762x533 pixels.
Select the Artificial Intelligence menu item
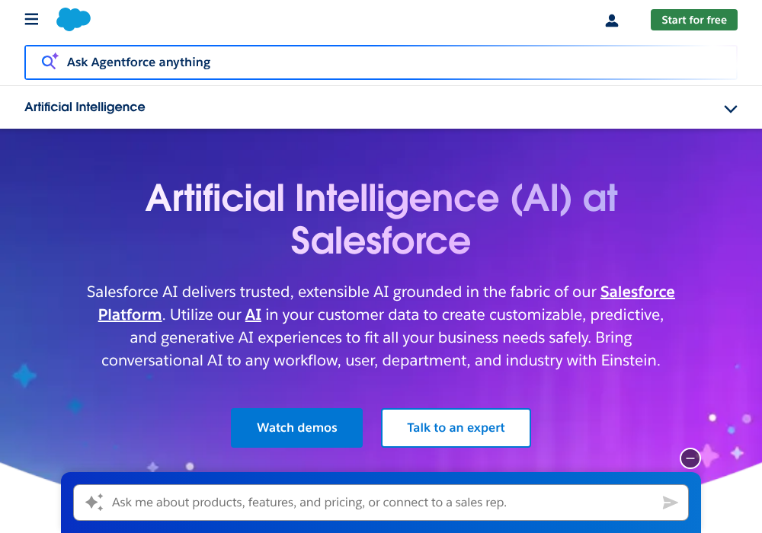pos(85,107)
